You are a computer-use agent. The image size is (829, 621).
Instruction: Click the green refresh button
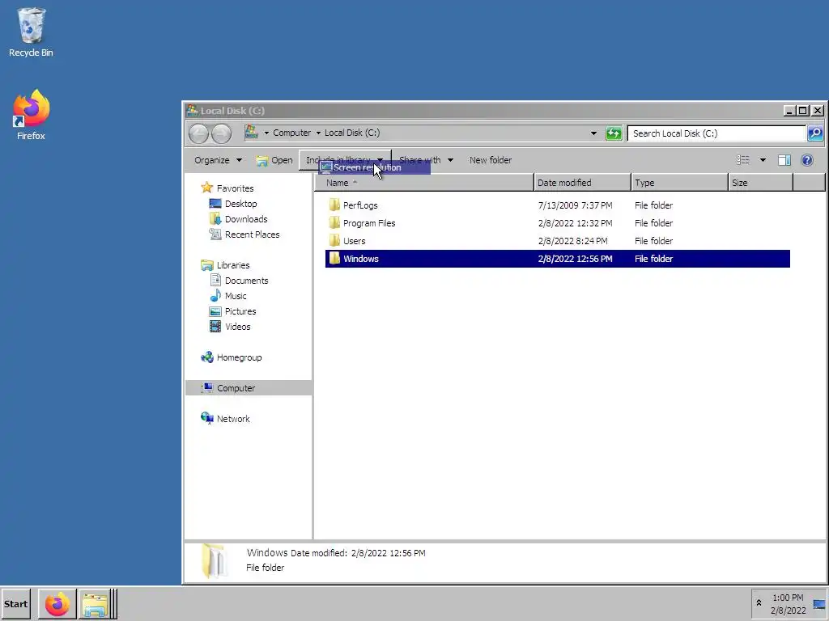click(614, 133)
